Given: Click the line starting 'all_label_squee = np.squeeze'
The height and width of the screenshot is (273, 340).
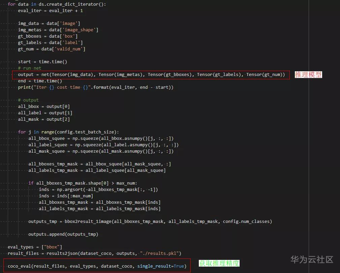Looking at the screenshot, I should coord(103,145).
